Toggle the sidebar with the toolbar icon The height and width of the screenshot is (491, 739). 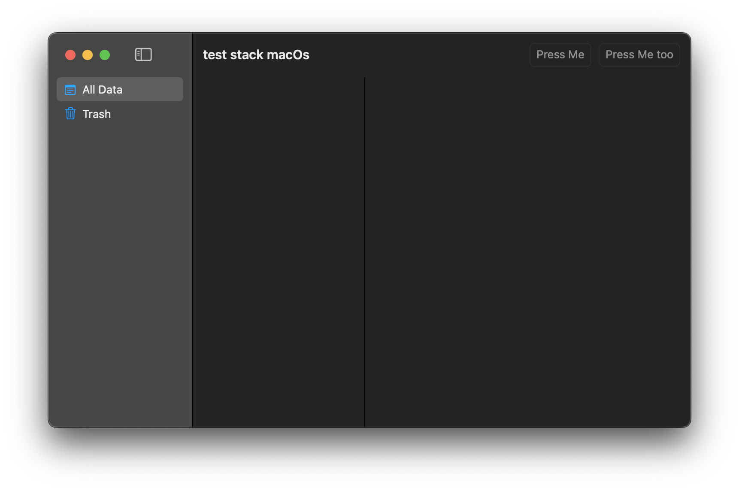(143, 55)
